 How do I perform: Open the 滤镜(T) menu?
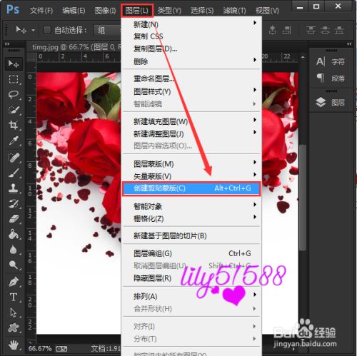click(234, 11)
